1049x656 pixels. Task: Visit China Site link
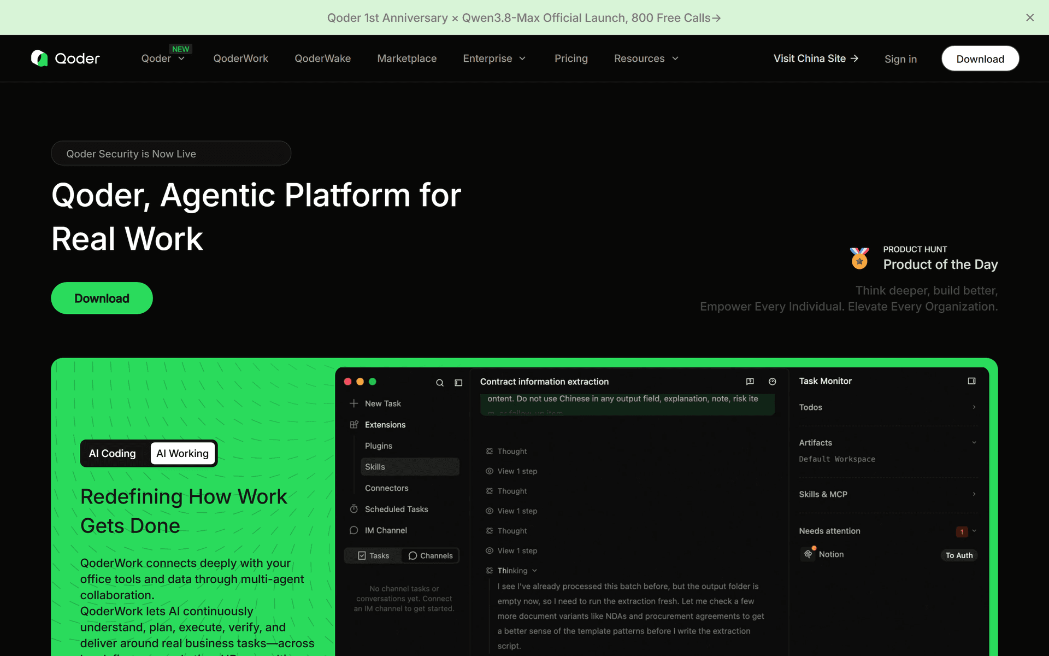point(816,58)
